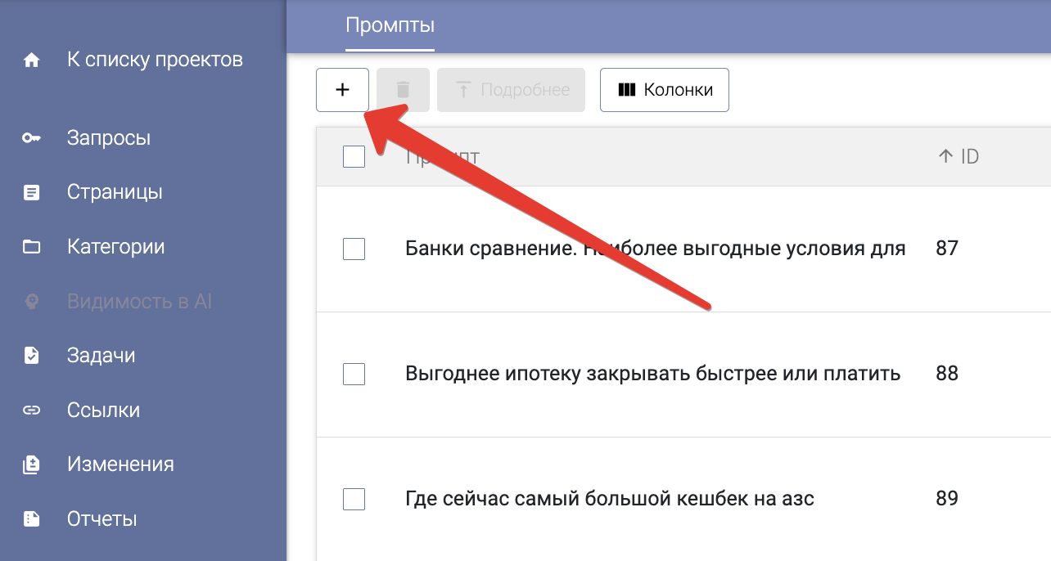Open Задачи via the checklist icon
The width and height of the screenshot is (1051, 561).
32,356
